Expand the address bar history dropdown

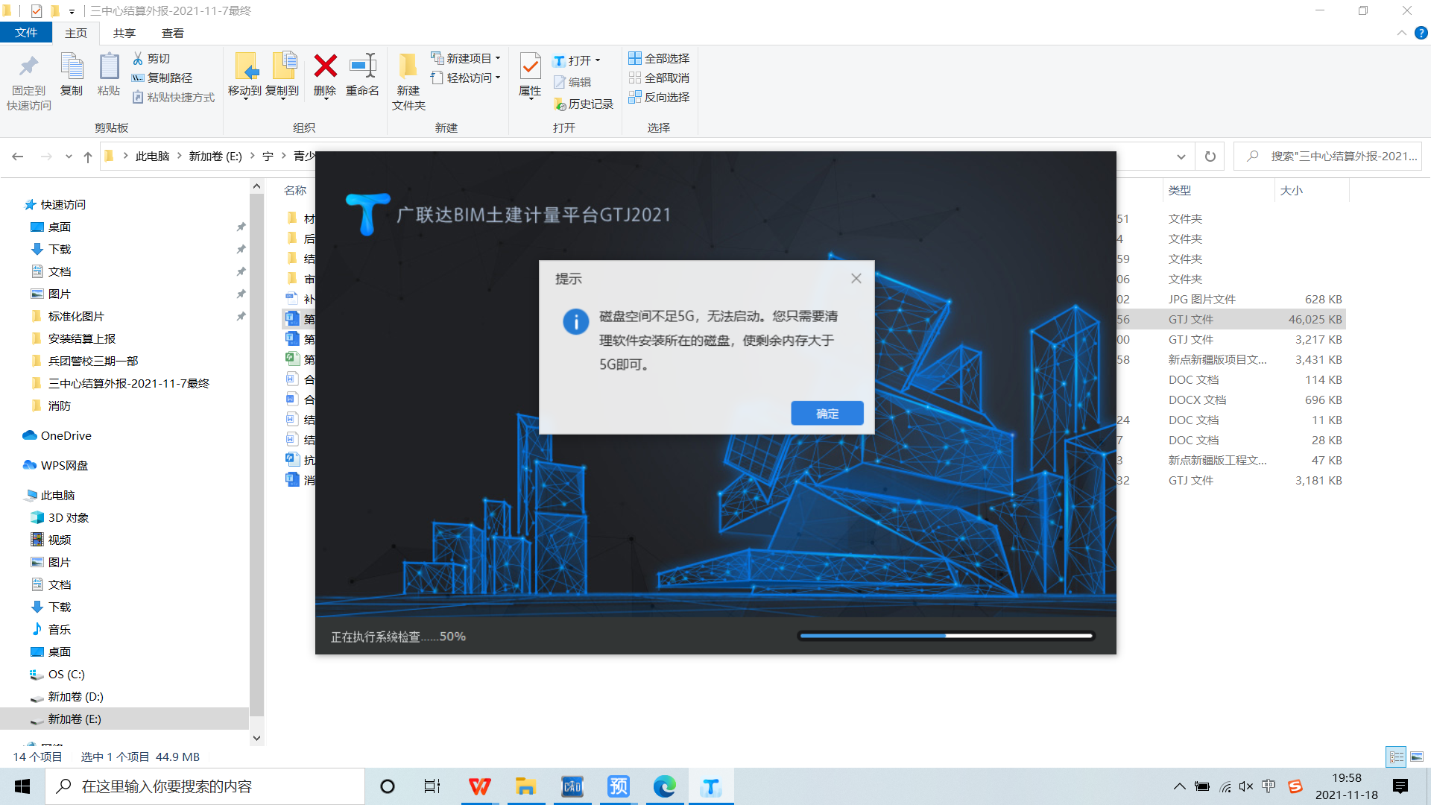(x=1181, y=157)
